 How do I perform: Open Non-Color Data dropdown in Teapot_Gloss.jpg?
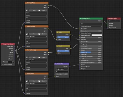(37, 60)
